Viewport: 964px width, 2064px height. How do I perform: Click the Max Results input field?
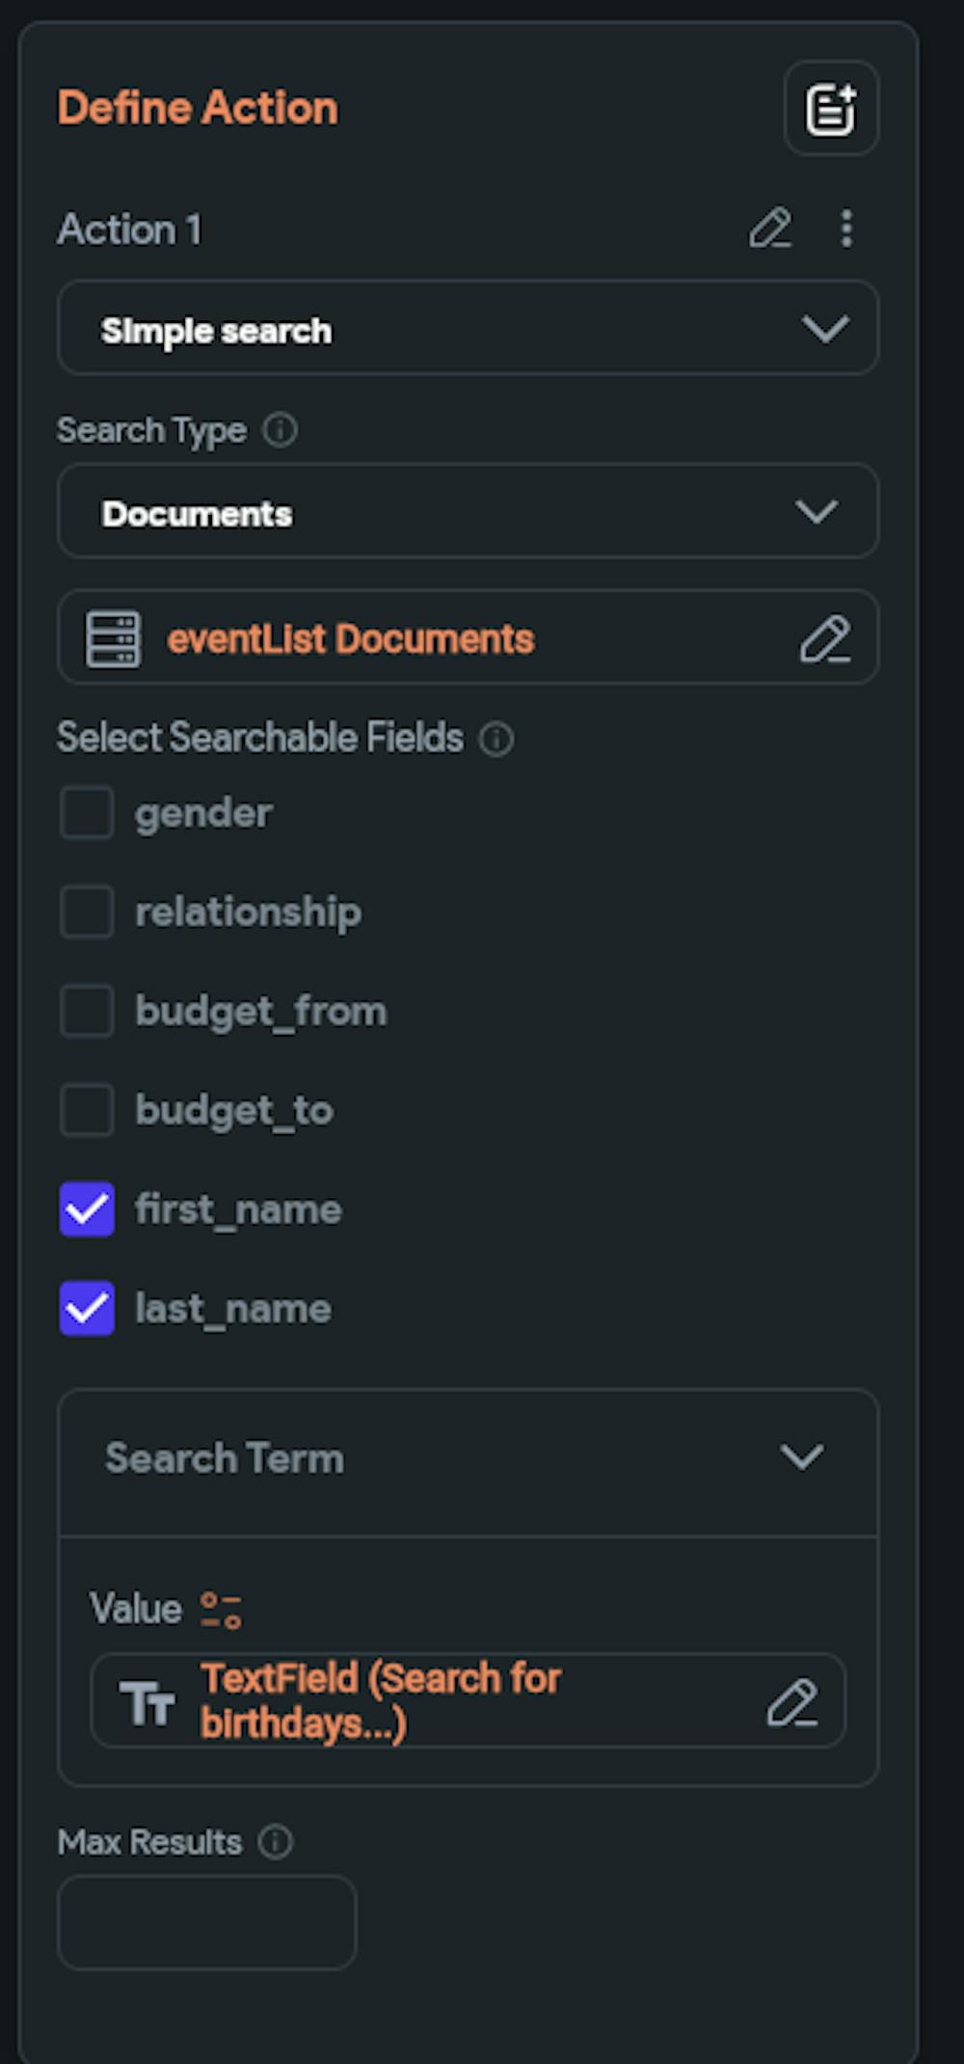point(207,1922)
